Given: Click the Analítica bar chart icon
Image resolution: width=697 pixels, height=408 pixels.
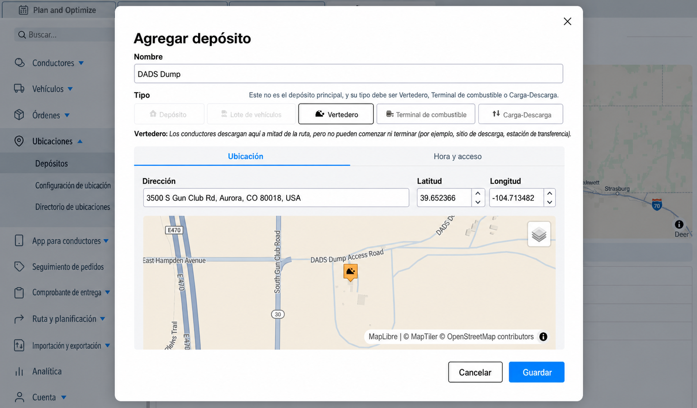Looking at the screenshot, I should 19,371.
